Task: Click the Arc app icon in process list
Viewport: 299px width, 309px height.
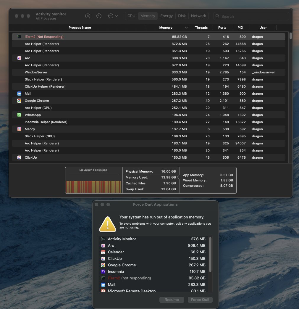Action: tap(19, 58)
